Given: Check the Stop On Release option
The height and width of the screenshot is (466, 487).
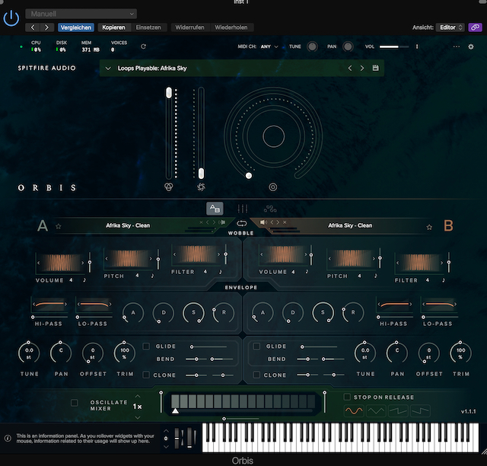Looking at the screenshot, I should click(347, 397).
